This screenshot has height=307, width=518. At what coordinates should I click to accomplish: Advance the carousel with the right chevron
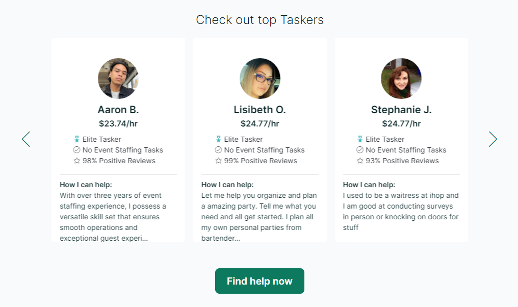pos(493,139)
